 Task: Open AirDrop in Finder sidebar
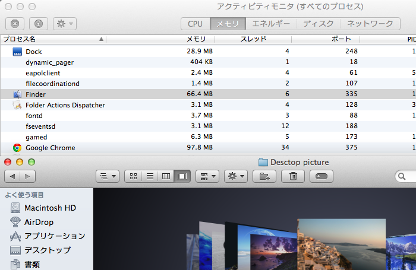[x=39, y=222]
